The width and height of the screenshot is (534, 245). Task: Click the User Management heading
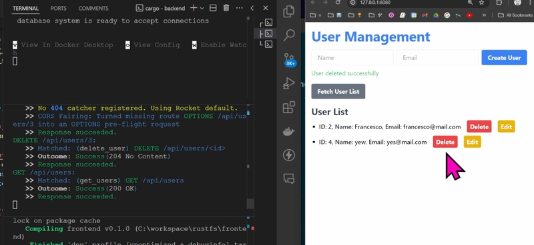click(x=371, y=37)
